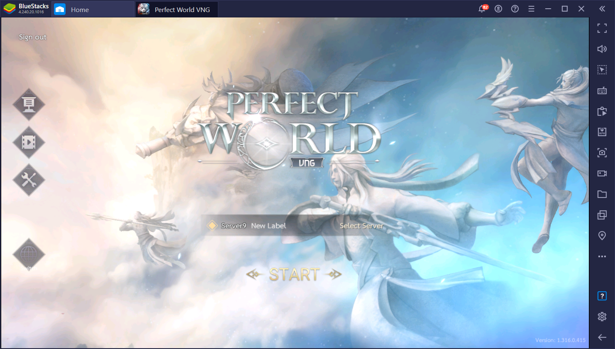Open the globe language diamond icon

click(29, 254)
